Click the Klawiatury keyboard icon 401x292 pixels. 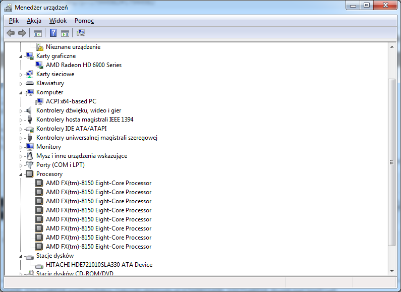pos(30,83)
